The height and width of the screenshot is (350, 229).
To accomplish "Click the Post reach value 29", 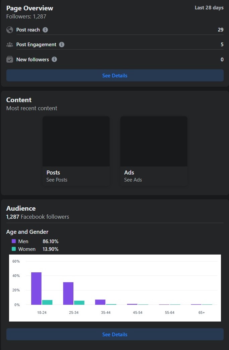I will pos(220,30).
